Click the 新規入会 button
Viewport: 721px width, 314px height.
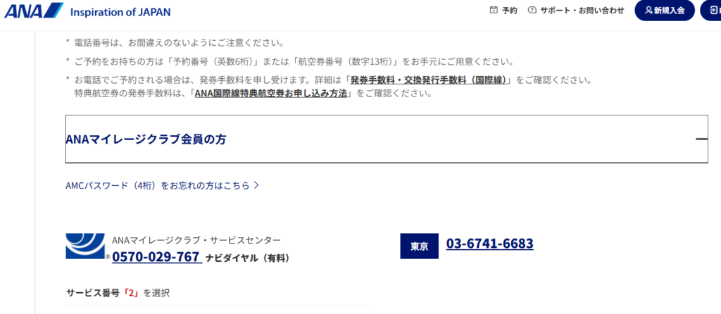click(665, 10)
